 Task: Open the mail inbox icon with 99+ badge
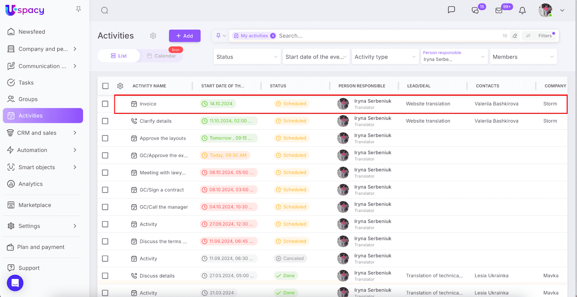499,10
